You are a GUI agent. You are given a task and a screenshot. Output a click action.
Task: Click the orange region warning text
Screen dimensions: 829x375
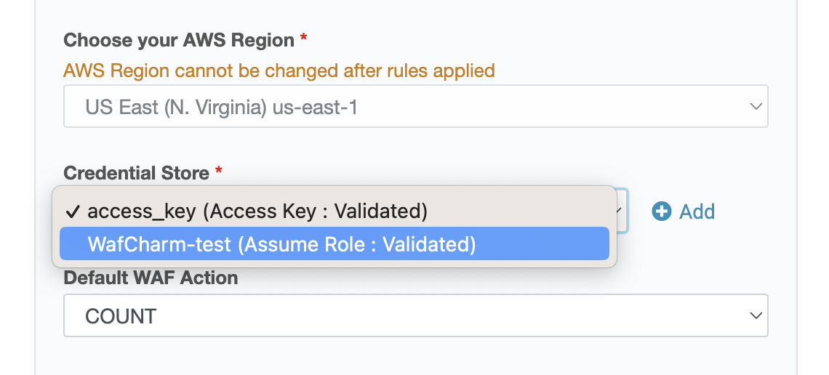(x=279, y=70)
